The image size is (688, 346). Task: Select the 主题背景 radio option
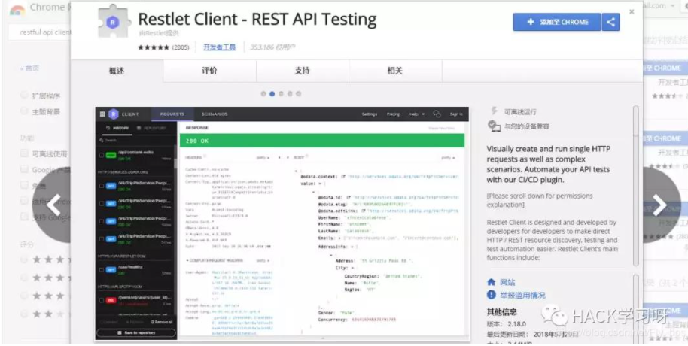click(25, 111)
